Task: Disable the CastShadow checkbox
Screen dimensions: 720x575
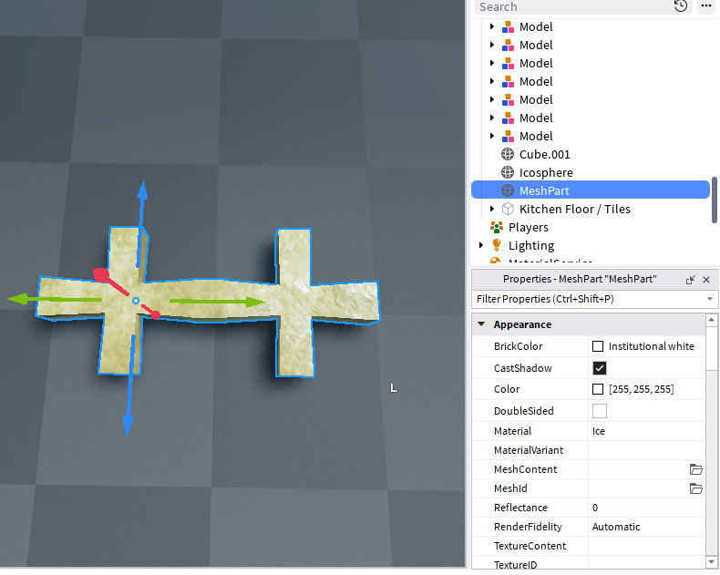Action: (599, 368)
